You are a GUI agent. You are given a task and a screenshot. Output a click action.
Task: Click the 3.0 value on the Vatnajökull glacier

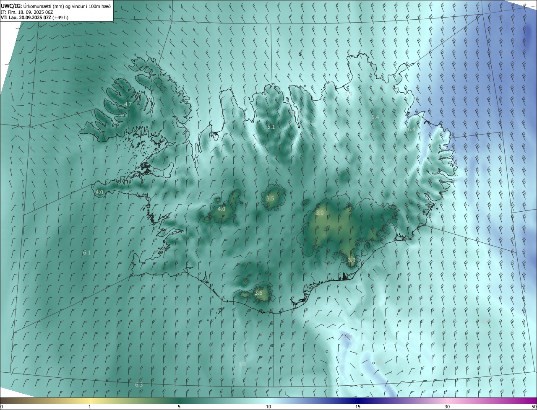point(320,213)
